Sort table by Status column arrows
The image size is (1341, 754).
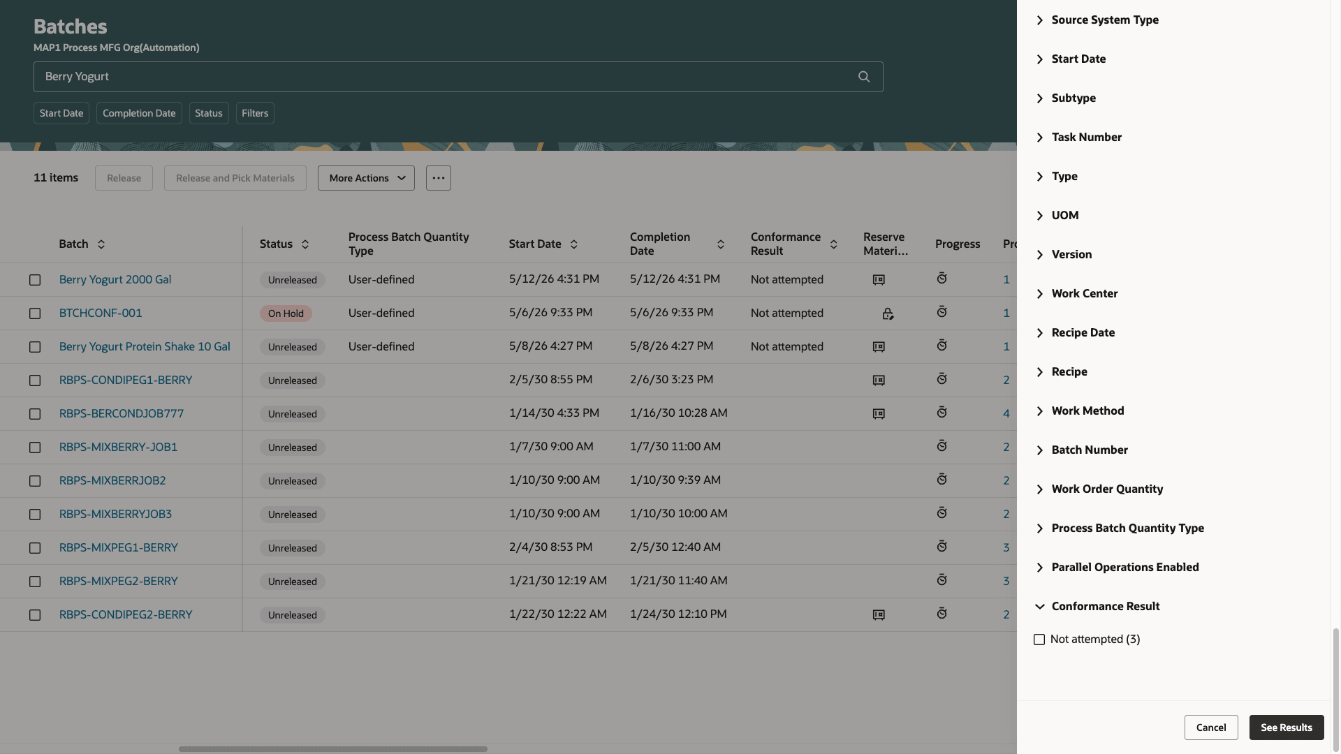(305, 244)
